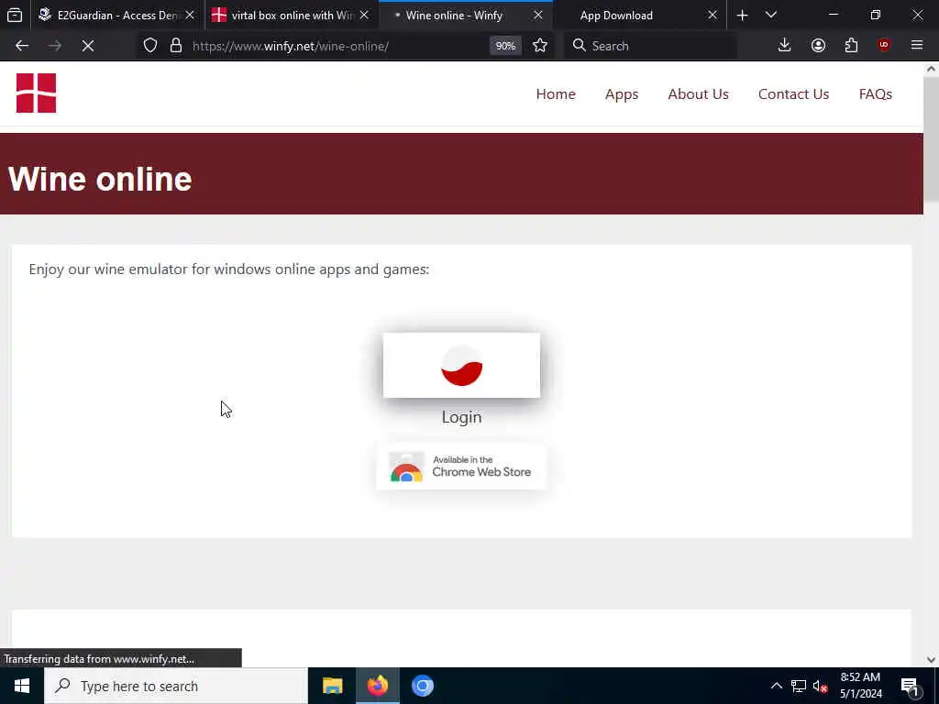Open the About Us navigation link
This screenshot has width=939, height=704.
tap(698, 94)
